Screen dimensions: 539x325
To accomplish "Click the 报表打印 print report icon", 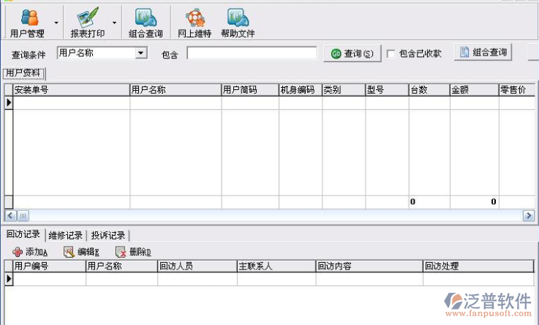I will tap(86, 22).
